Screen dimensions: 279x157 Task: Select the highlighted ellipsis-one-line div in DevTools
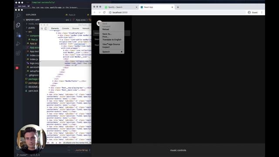click(65, 63)
